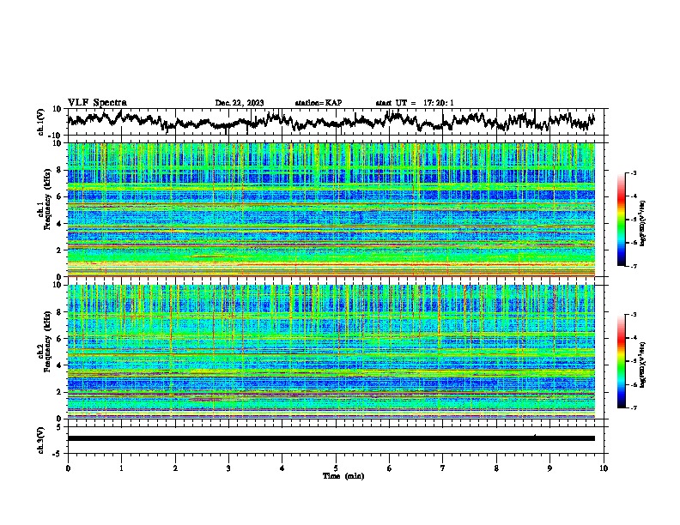Click time axis tick label "5"
Viewport: 680px width, 525px height.
click(x=336, y=468)
